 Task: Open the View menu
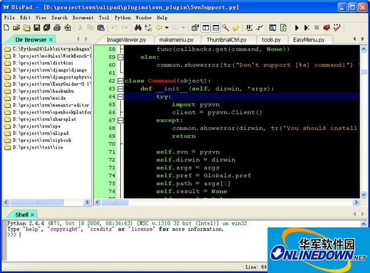(41, 18)
